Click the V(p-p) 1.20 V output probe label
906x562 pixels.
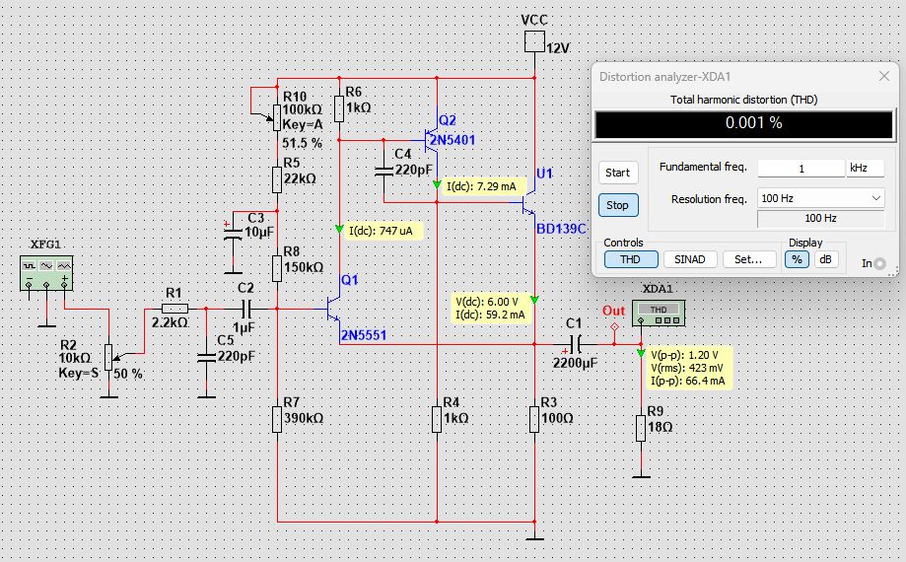point(689,368)
